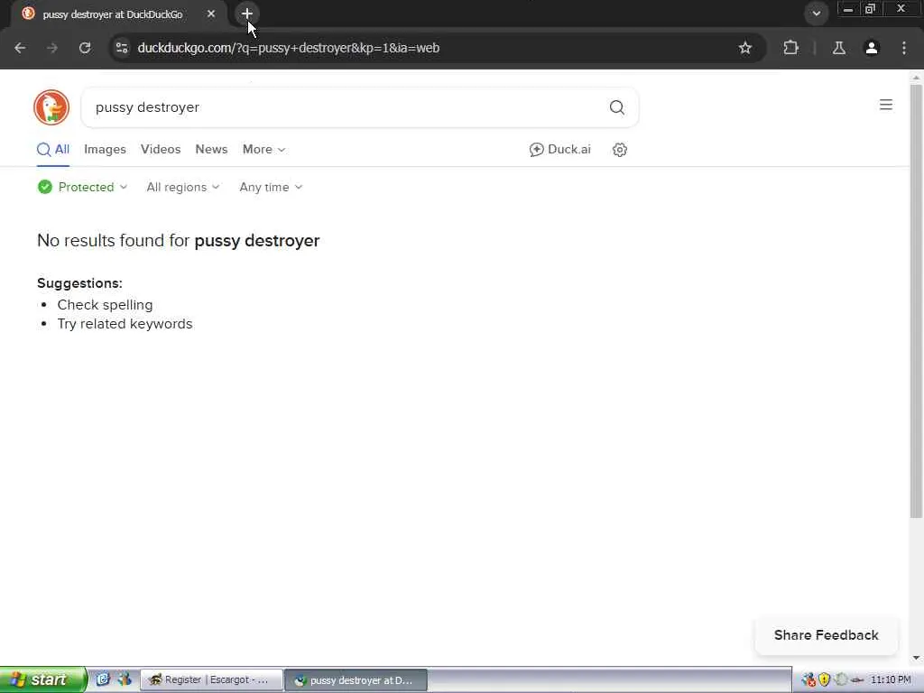The height and width of the screenshot is (693, 924).
Task: Go back with the browser back arrow
Action: click(x=20, y=48)
